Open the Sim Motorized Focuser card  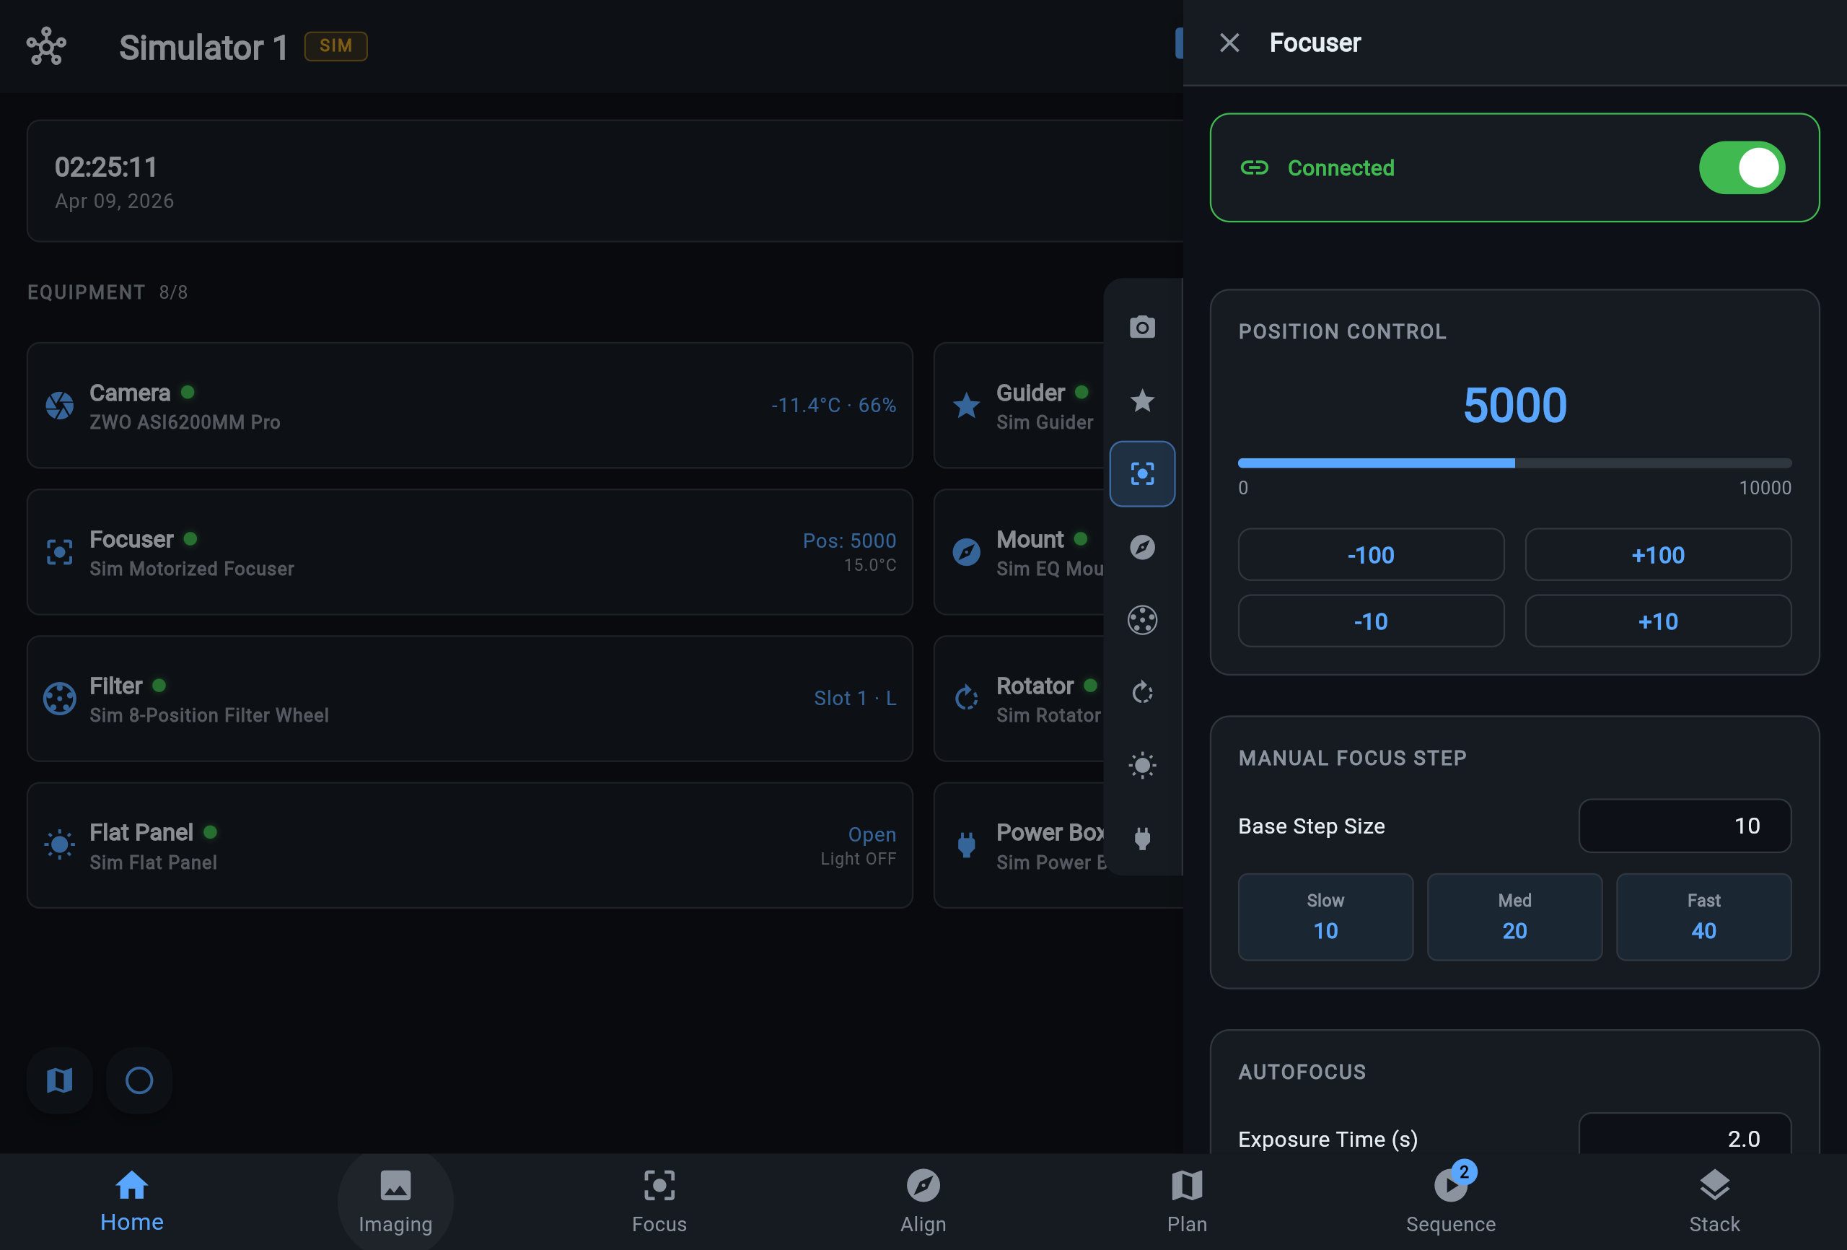[x=470, y=552]
